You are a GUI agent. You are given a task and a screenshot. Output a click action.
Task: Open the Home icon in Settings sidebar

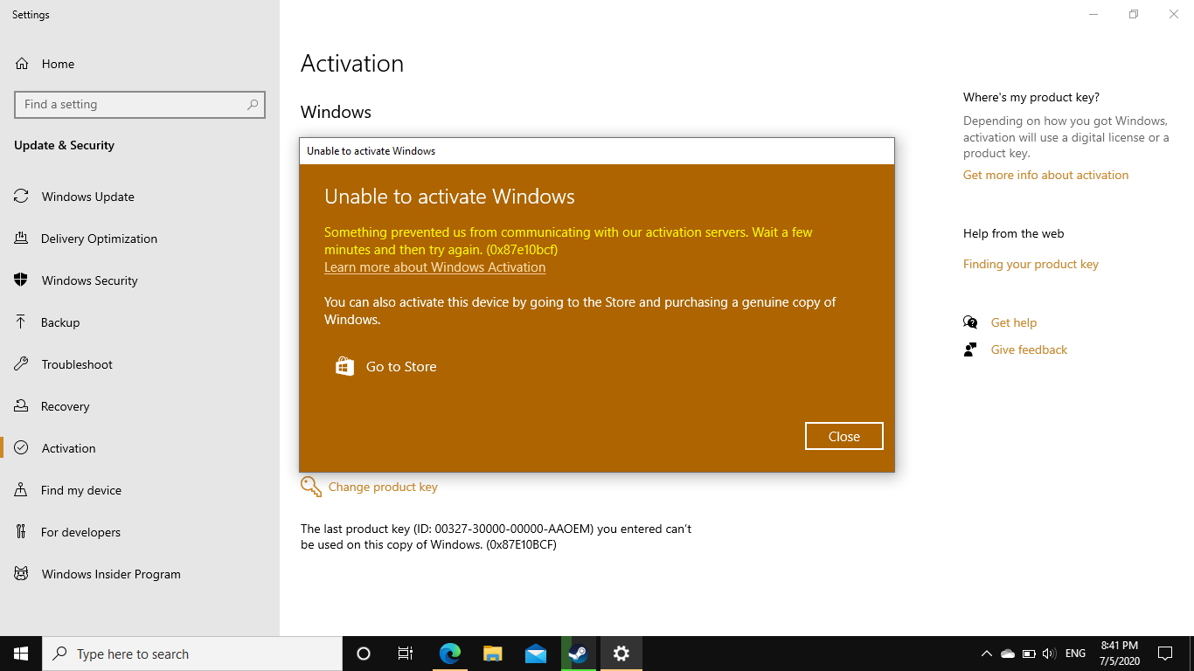tap(22, 64)
